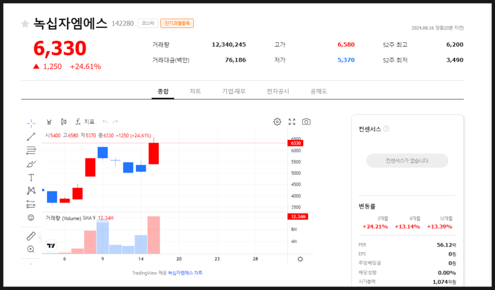Open the candlestick chart style selector
This screenshot has height=290, width=495.
pyautogui.click(x=64, y=122)
